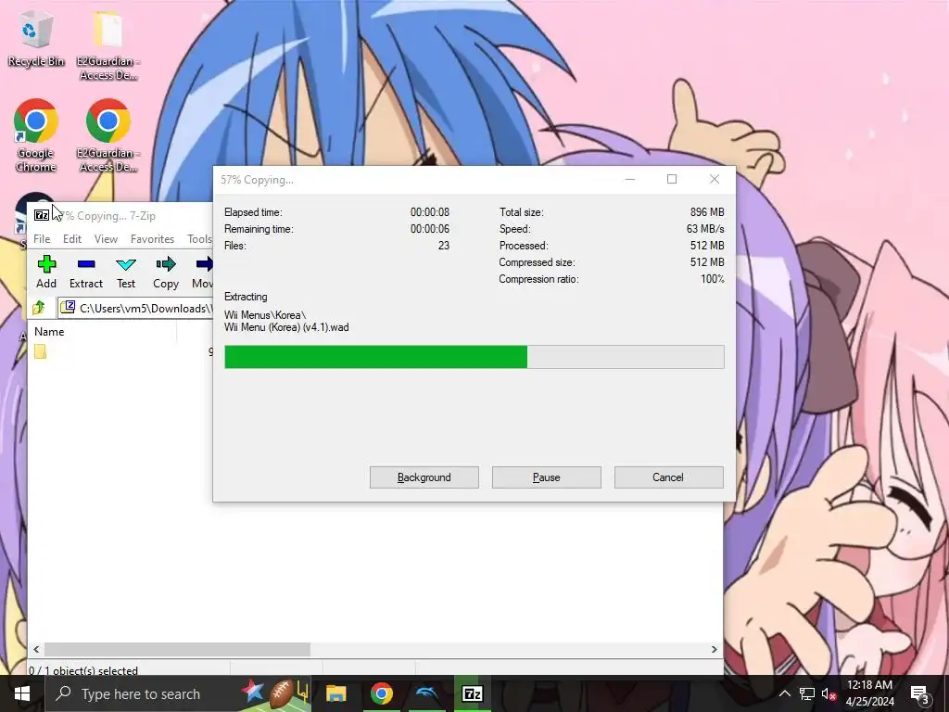The height and width of the screenshot is (712, 949).
Task: Click the '63 MB/s' speed value
Action: tap(705, 229)
